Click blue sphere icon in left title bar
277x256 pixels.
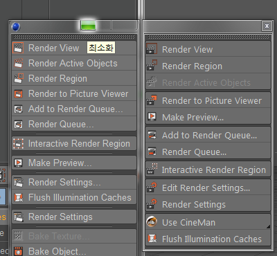click(x=16, y=27)
